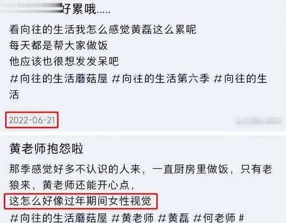Image resolution: width=286 pixels, height=223 pixels.
Task: Select the line 看向往的生活我怎么感觉黄磊这么累呢
Action: pyautogui.click(x=103, y=29)
